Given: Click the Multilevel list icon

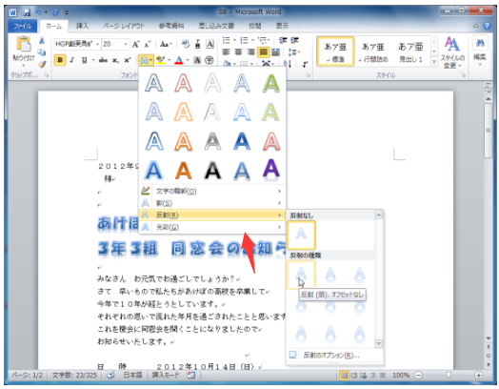Looking at the screenshot, I should point(263,40).
